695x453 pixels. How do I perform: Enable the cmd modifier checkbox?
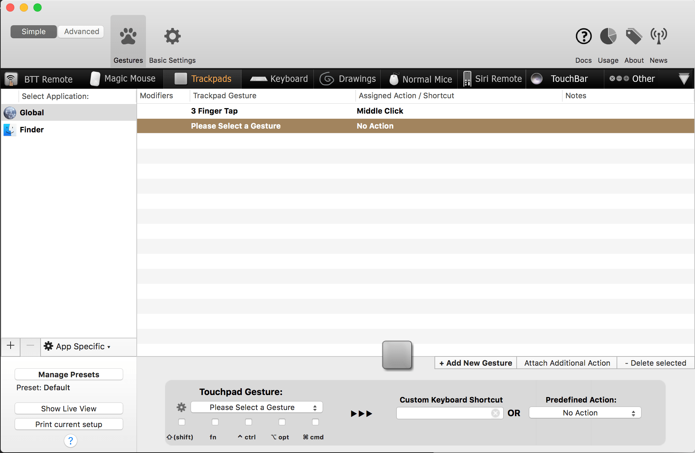click(315, 422)
